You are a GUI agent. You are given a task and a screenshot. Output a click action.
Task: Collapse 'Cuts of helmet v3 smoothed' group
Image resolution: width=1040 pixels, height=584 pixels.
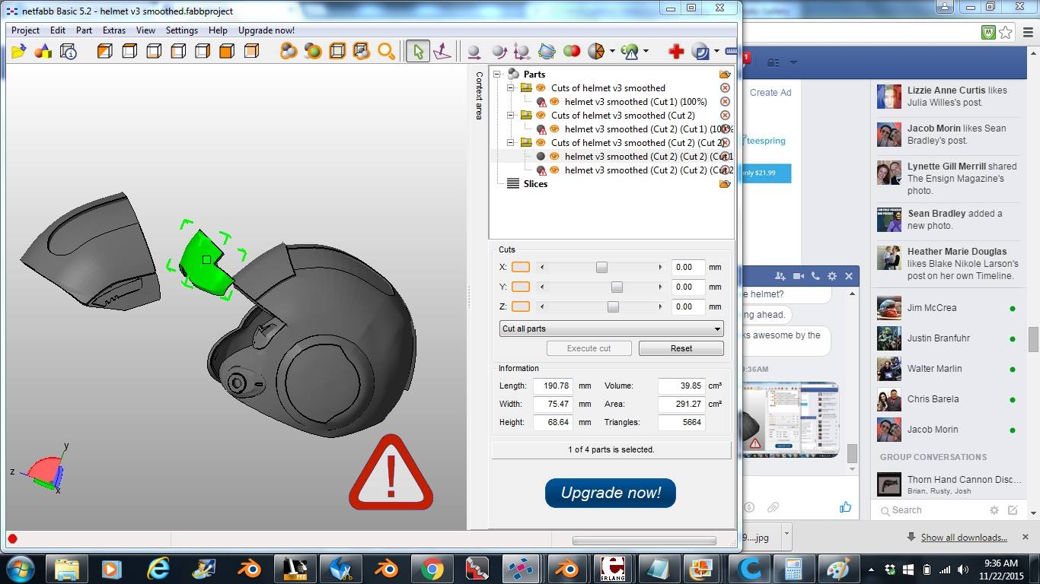point(512,88)
